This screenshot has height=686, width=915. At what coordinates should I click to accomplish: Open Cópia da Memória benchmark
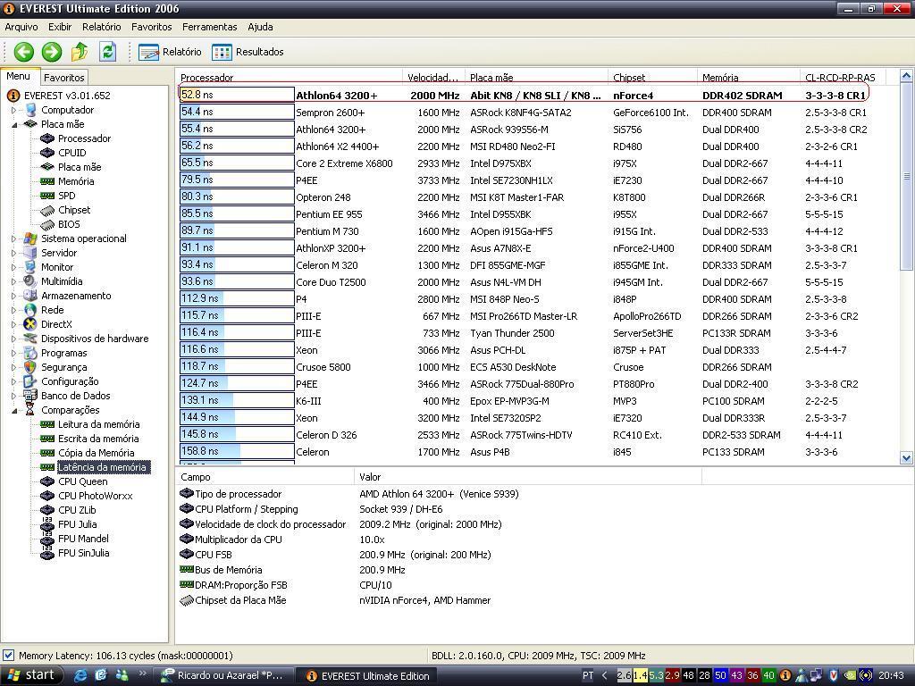point(97,453)
